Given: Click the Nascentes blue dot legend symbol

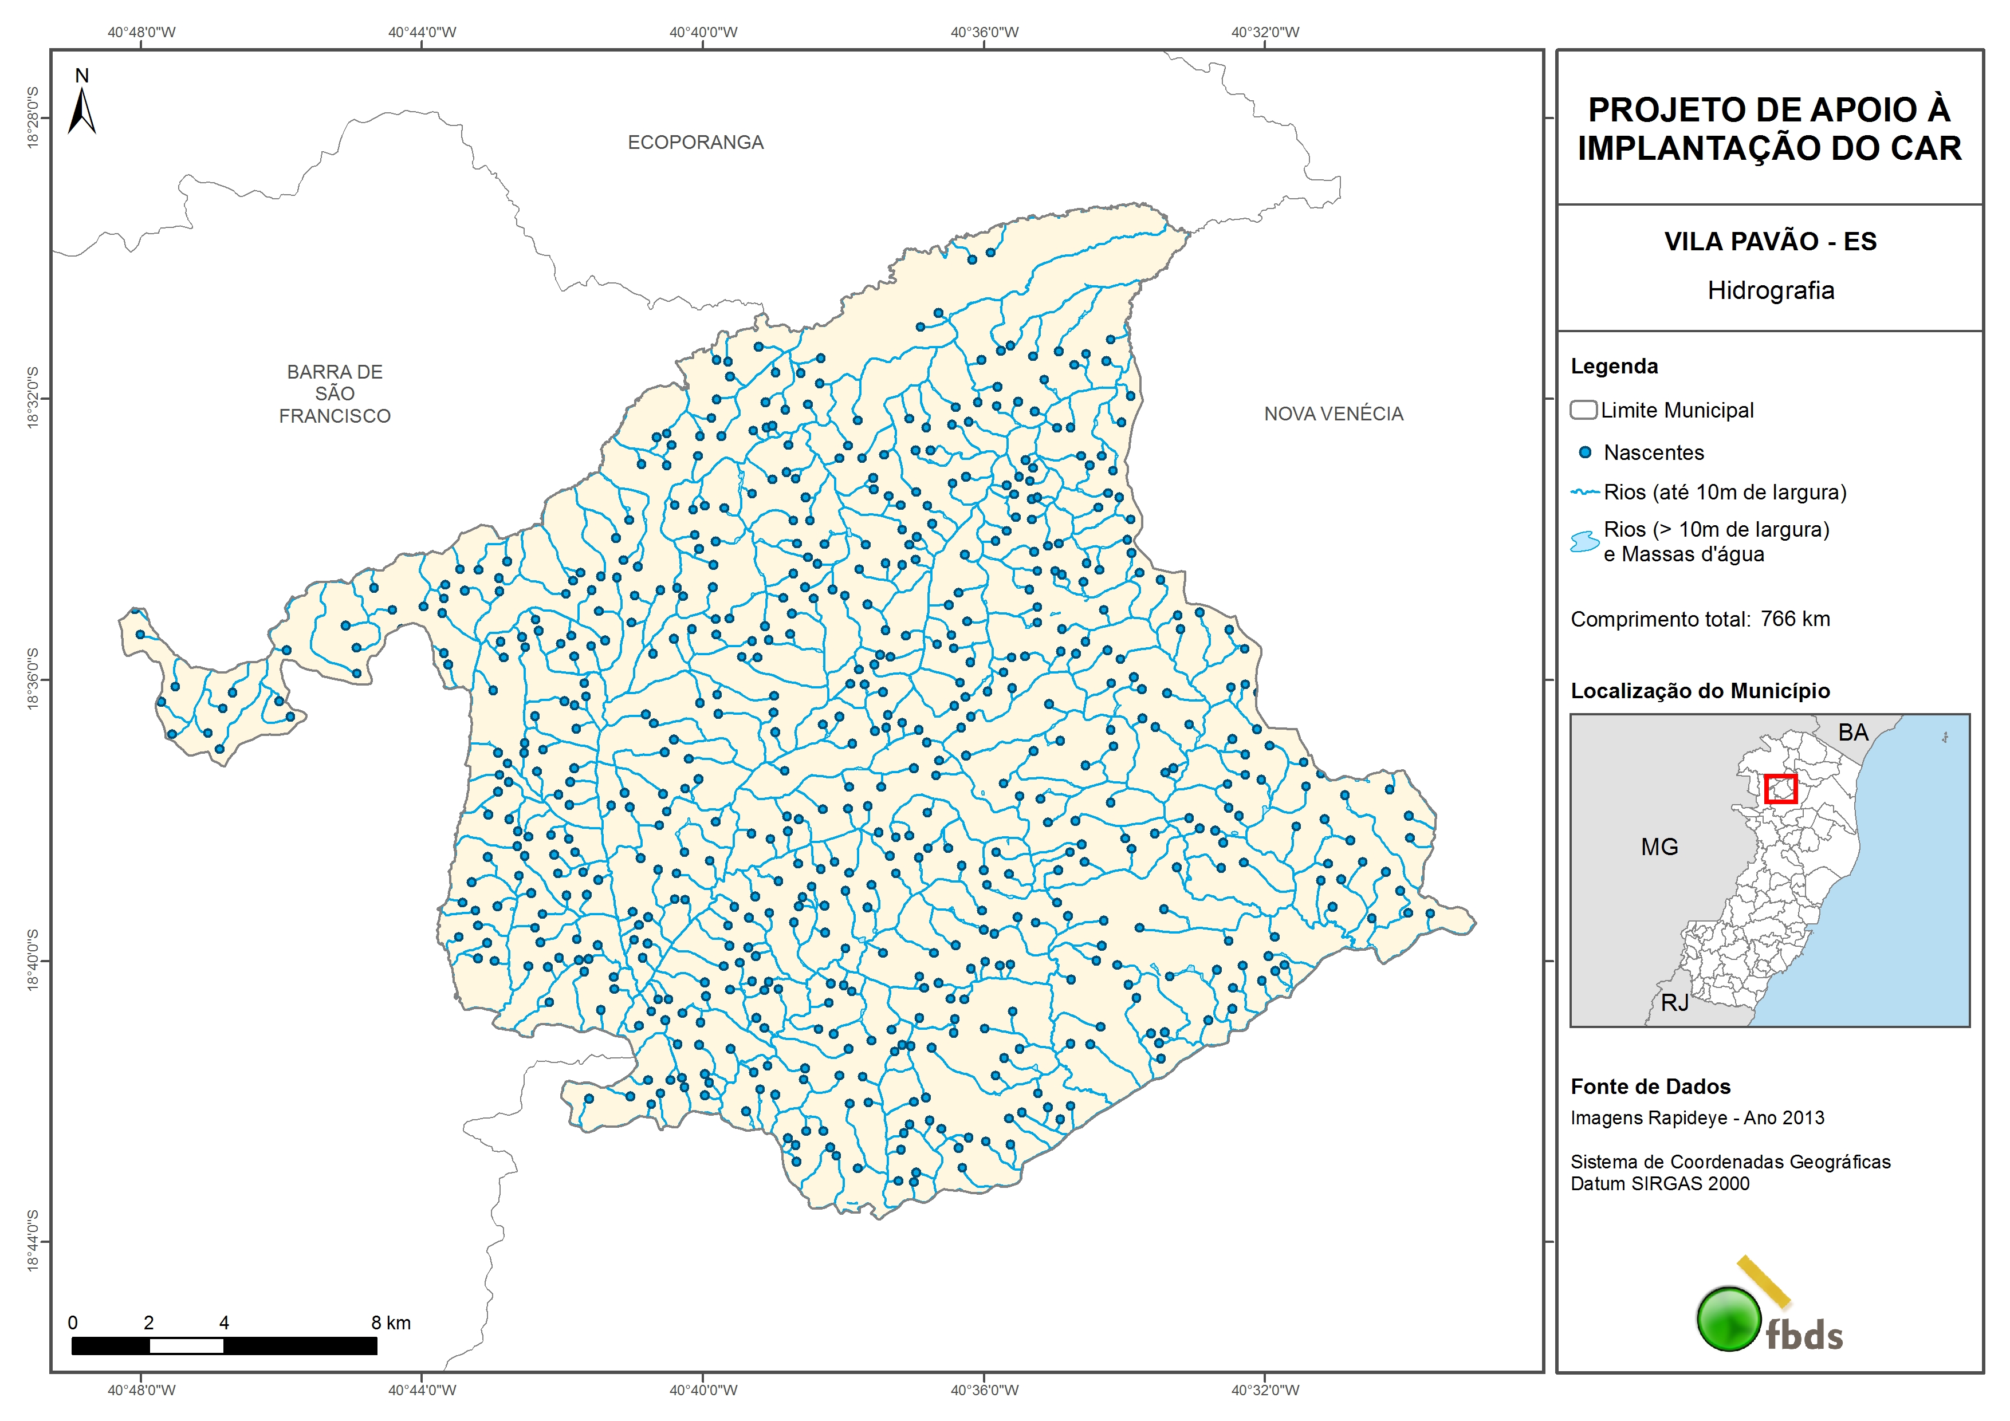Looking at the screenshot, I should pyautogui.click(x=1584, y=452).
